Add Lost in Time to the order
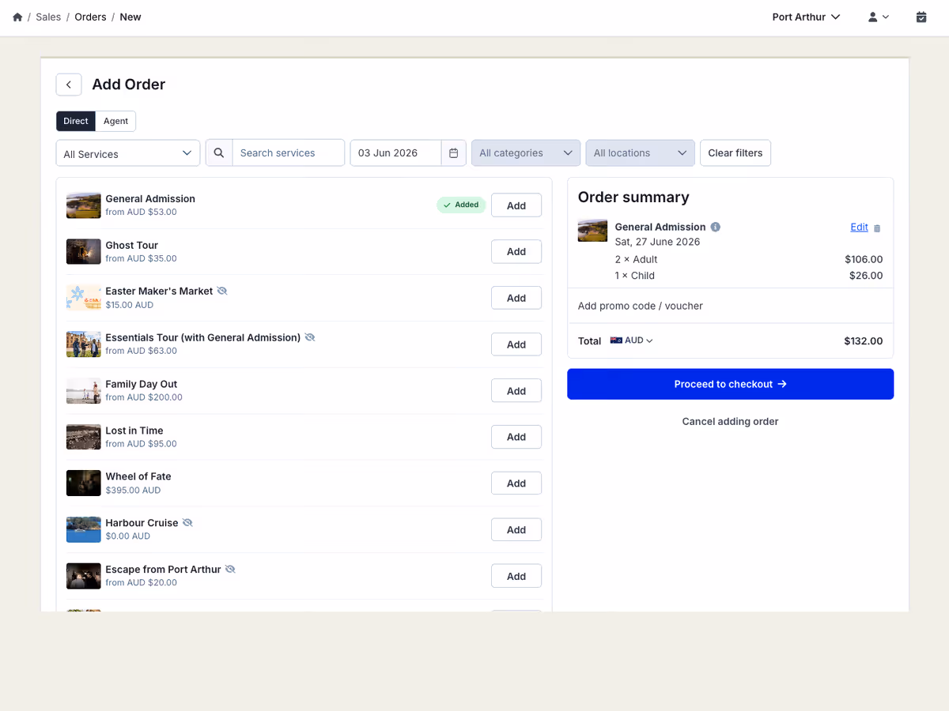The width and height of the screenshot is (949, 711). 516,437
